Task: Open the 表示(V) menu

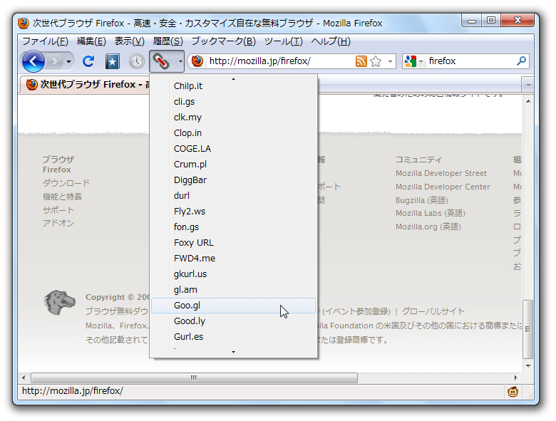Action: click(130, 41)
